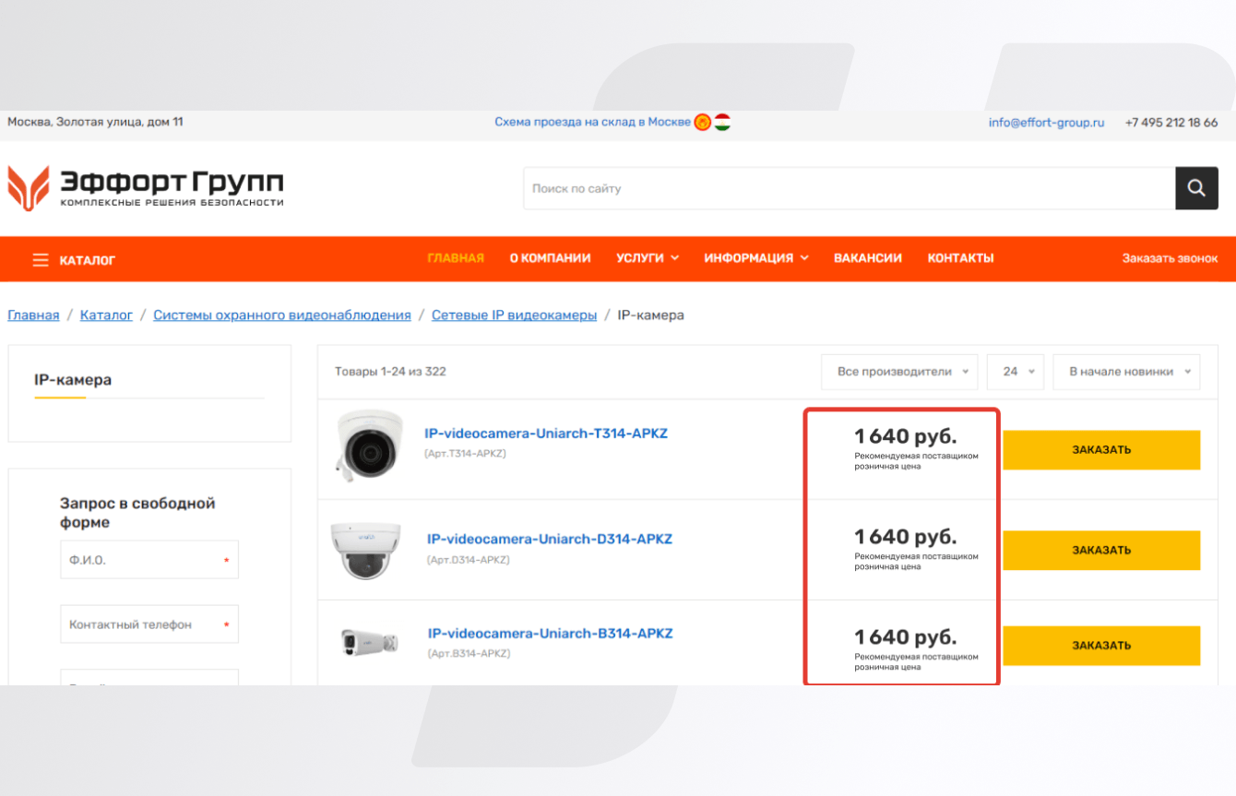The height and width of the screenshot is (796, 1236).
Task: Click the IP-камера sidebar heading
Action: (73, 379)
